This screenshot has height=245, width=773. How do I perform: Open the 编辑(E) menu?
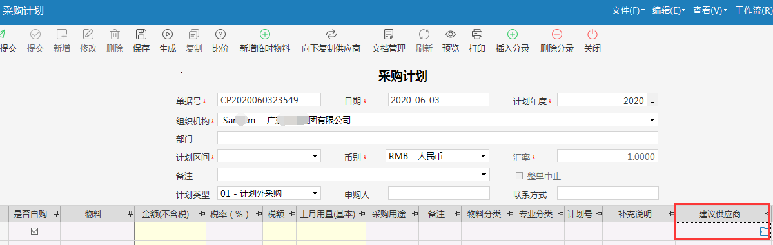[669, 10]
